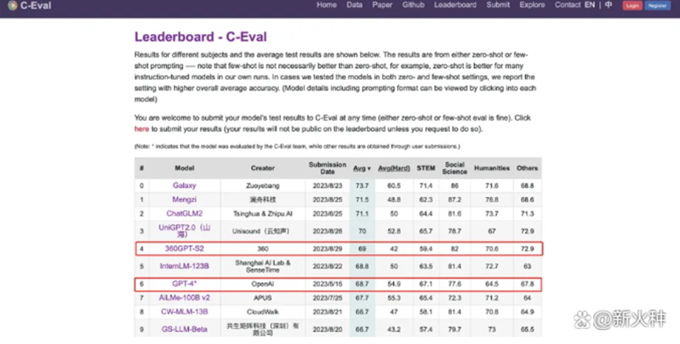Open the ChatGLM2 model link

click(184, 214)
